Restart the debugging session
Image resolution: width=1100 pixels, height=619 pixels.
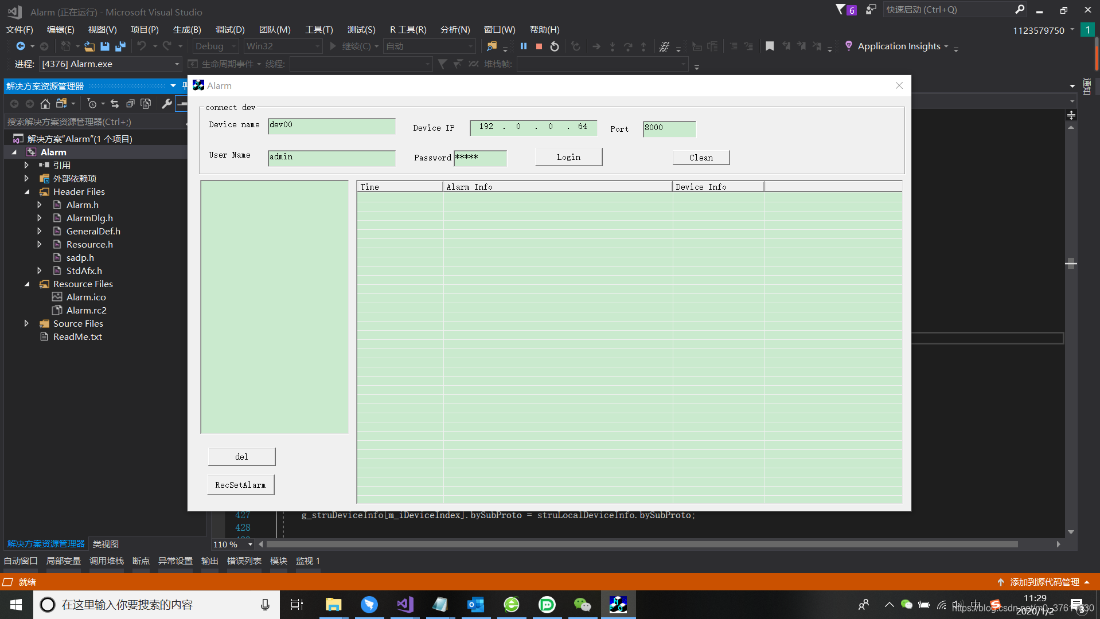pos(555,46)
